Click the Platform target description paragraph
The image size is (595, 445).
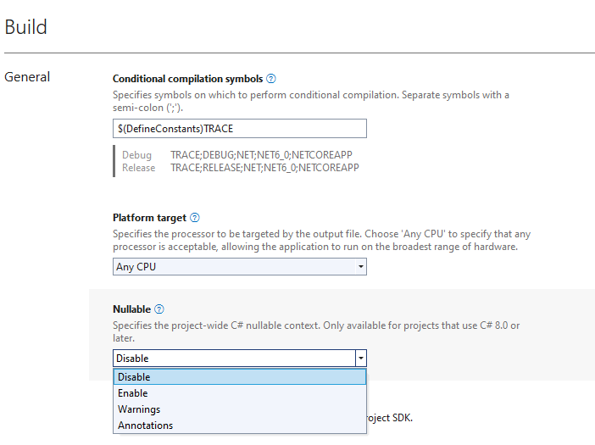(x=322, y=240)
